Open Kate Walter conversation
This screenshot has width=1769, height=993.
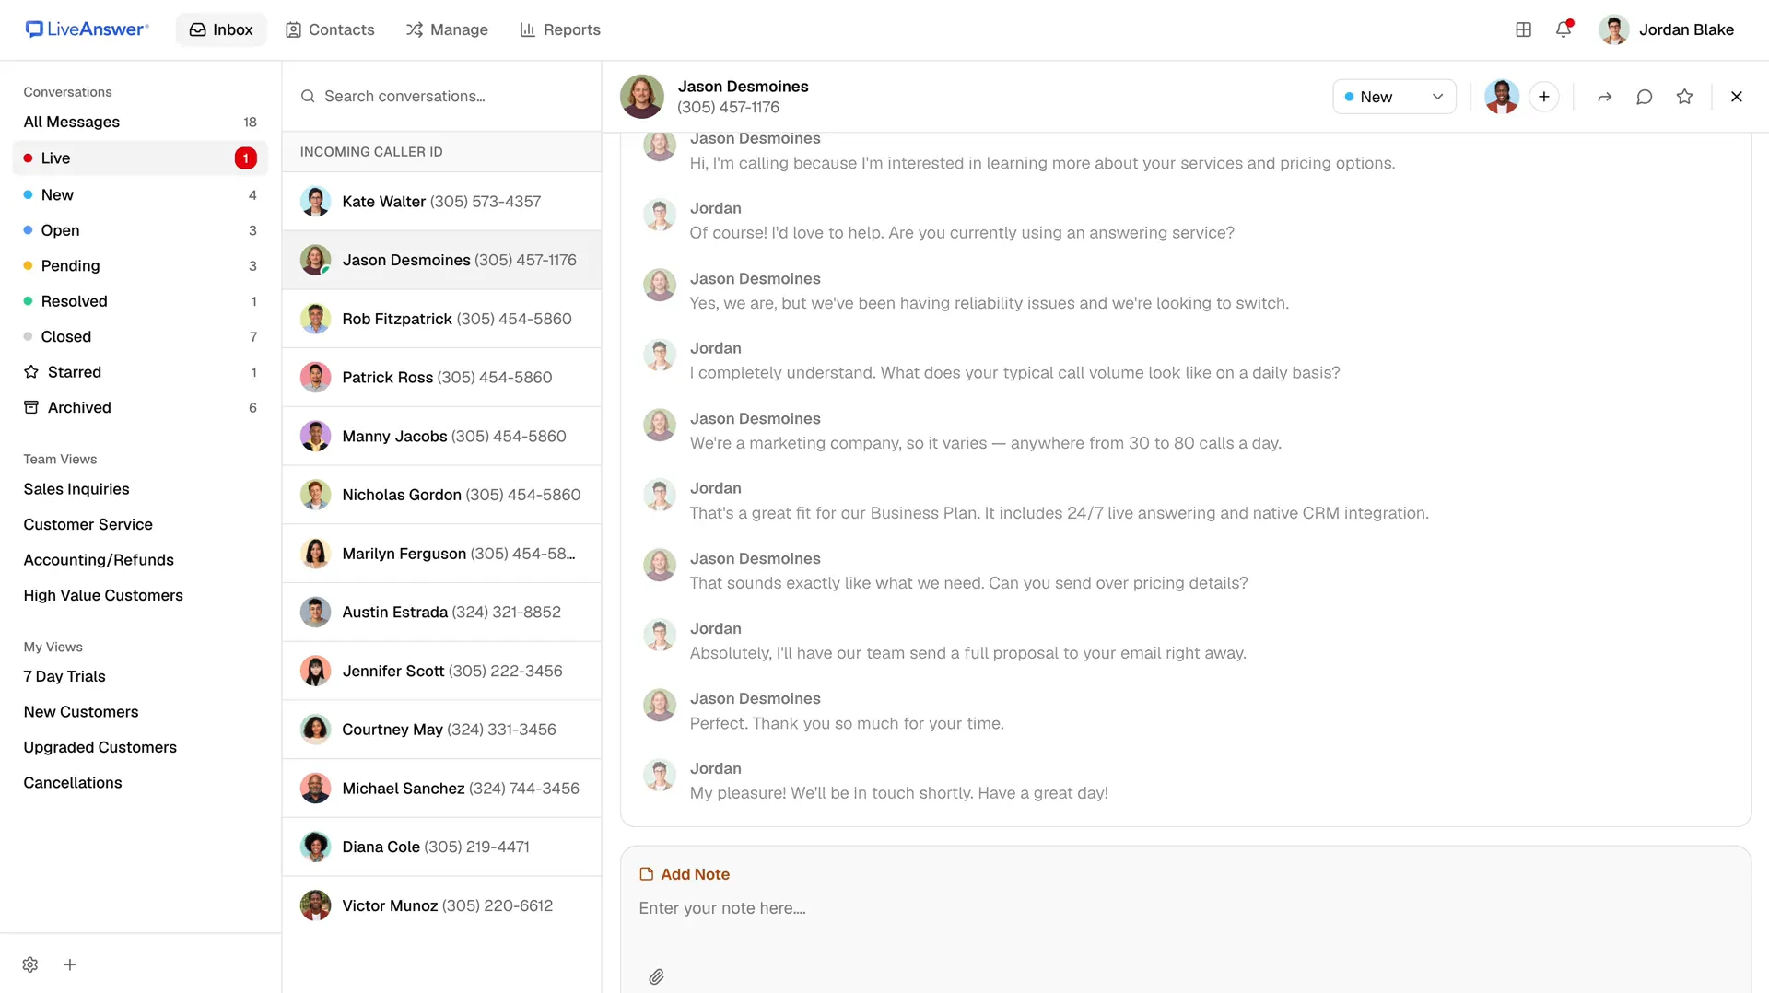[x=441, y=202]
